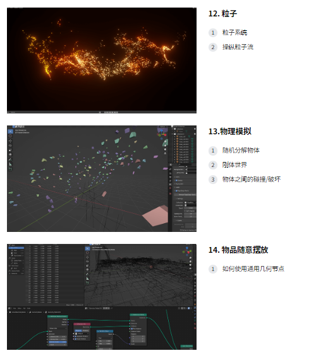Adjust highlighted blue Density slider on Distribute node
This screenshot has height=358, width=316.
[x=58, y=342]
